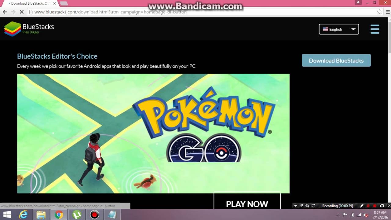391x220 pixels.
Task: Click the Download BlueStacks button
Action: pos(336,60)
